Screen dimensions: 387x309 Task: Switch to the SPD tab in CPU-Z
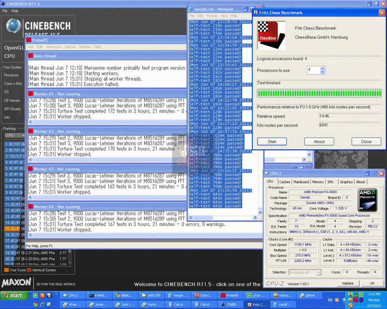click(330, 182)
